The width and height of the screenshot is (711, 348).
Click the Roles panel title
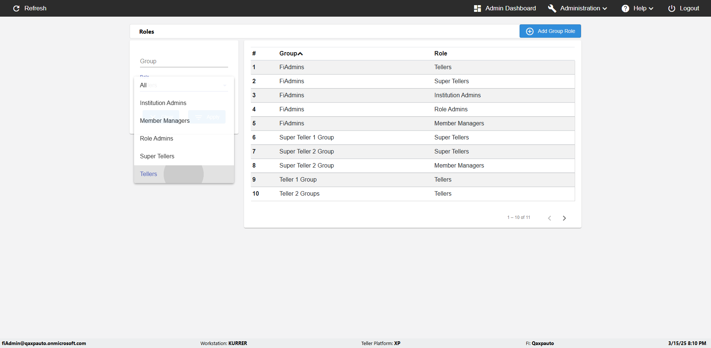coord(147,32)
